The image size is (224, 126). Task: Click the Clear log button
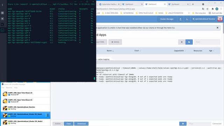[x=69, y=124]
